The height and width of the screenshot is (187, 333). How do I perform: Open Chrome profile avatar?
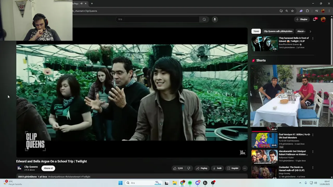point(323,11)
